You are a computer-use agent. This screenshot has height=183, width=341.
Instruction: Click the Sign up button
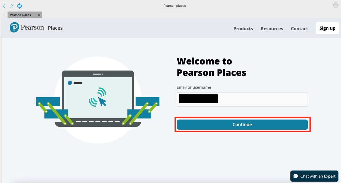(327, 28)
